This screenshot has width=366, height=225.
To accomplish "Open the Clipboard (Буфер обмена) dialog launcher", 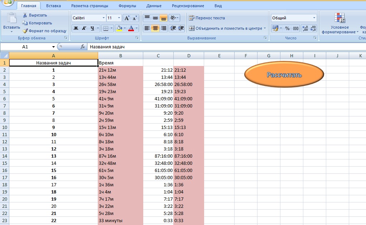I will pyautogui.click(x=66, y=38).
